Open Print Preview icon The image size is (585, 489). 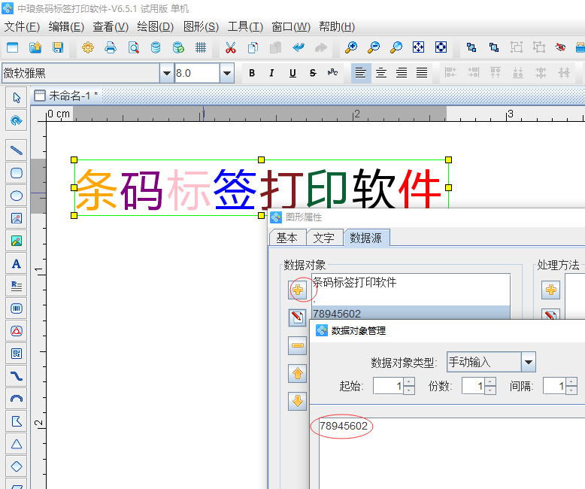pos(134,47)
